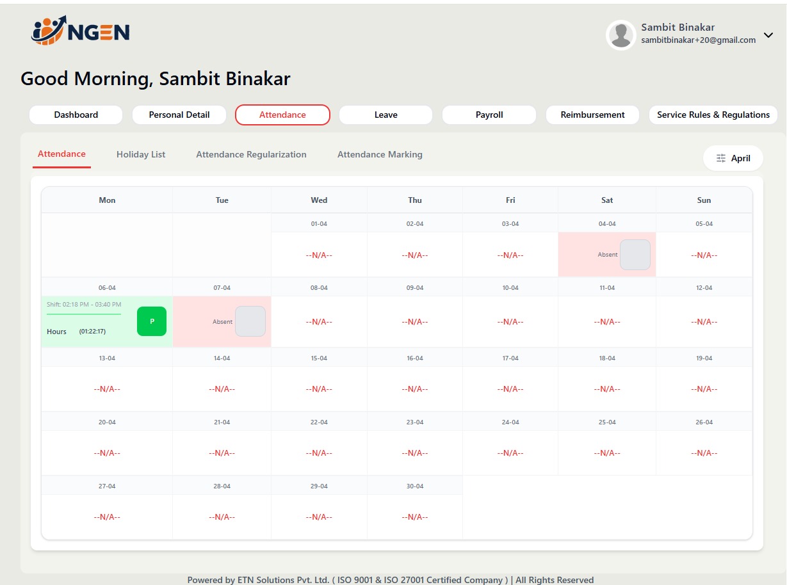Click the filter icon beside April

click(x=721, y=158)
